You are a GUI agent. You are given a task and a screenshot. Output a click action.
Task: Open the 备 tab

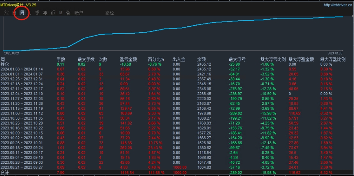[68, 13]
